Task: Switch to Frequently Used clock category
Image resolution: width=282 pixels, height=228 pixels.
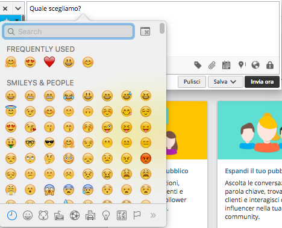Action: (12, 215)
